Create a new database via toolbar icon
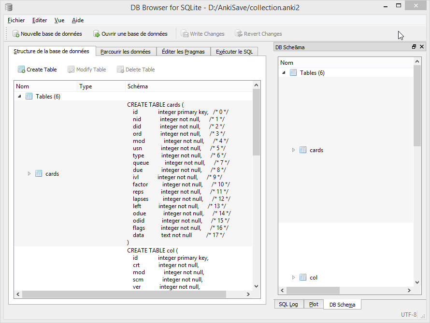 tap(14, 33)
